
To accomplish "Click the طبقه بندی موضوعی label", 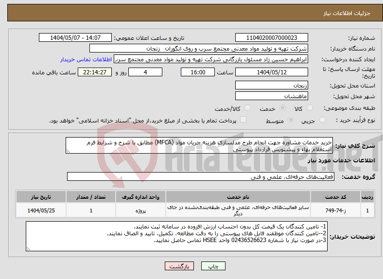I will coord(349,108).
